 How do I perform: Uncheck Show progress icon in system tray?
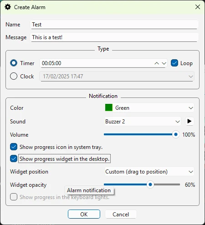(14, 147)
